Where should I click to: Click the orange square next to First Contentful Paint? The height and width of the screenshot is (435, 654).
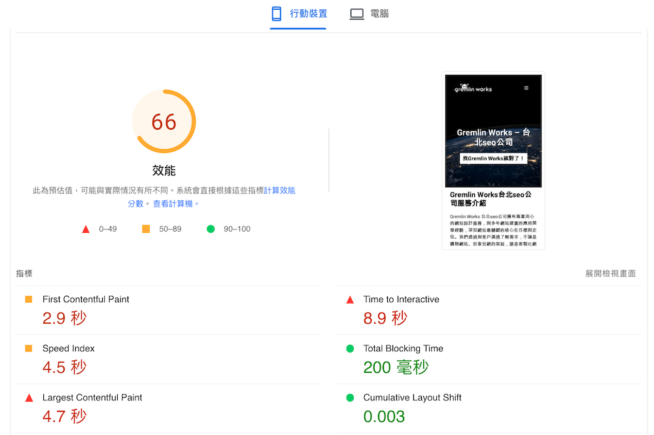29,300
